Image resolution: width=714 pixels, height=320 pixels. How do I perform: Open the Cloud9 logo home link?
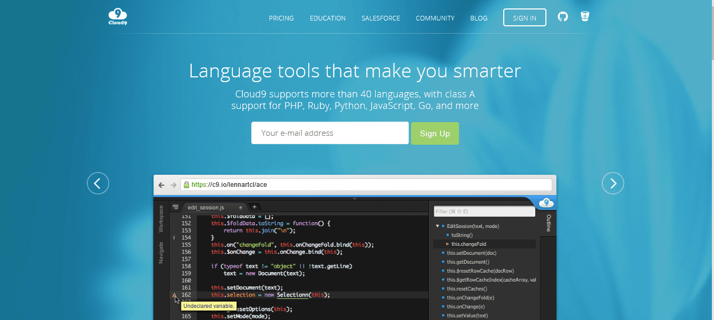(118, 17)
